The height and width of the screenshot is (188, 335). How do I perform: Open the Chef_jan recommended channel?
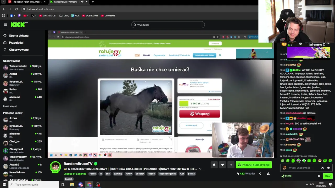click(x=23, y=143)
